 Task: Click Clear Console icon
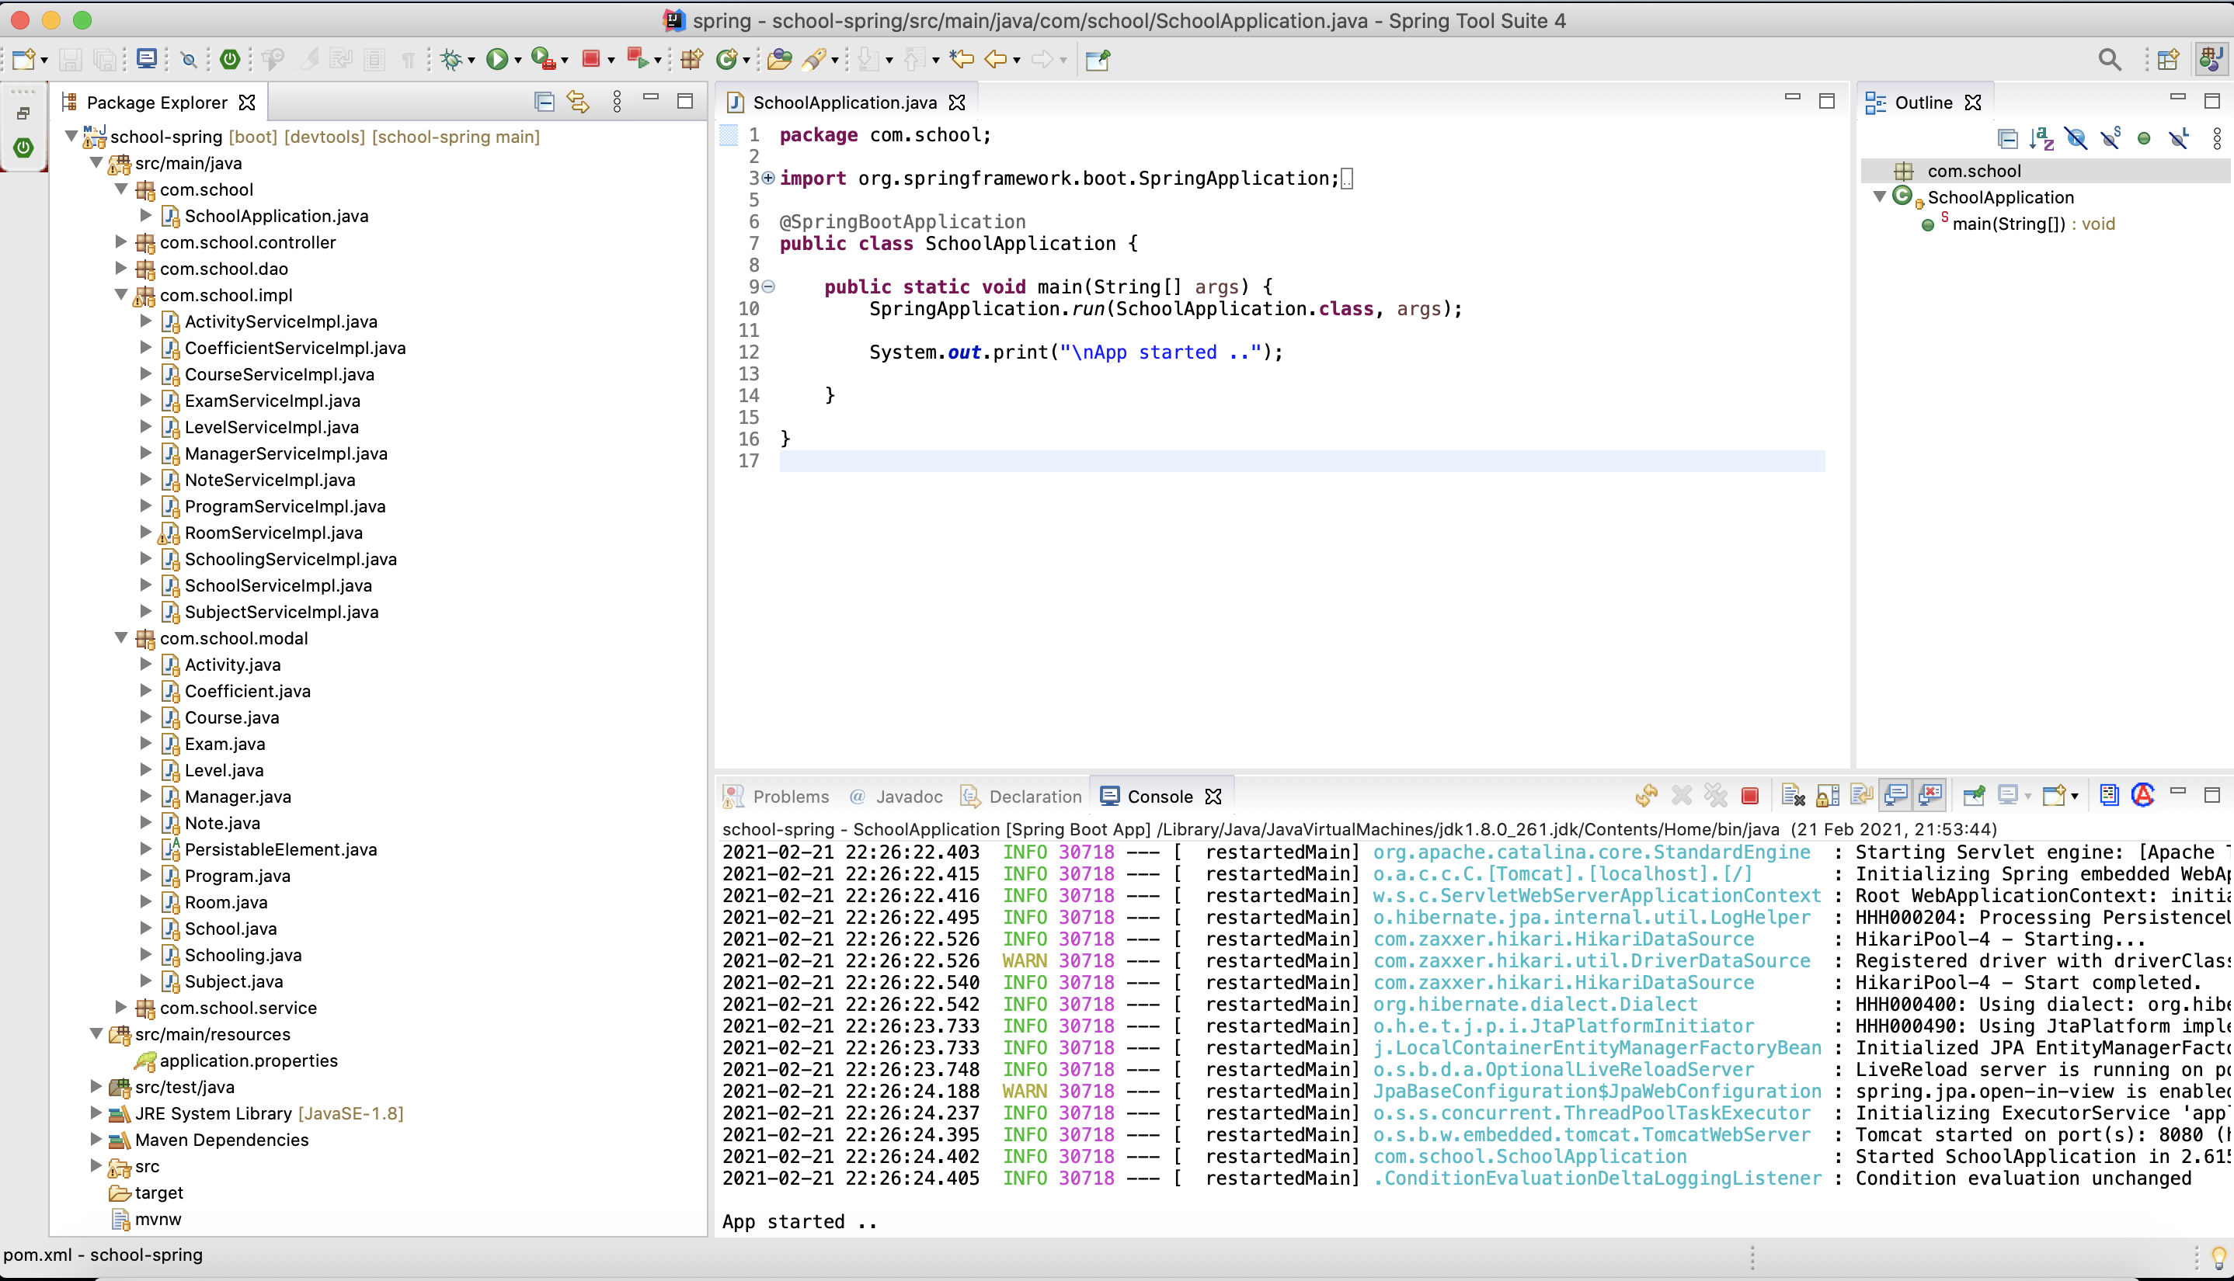[1793, 797]
